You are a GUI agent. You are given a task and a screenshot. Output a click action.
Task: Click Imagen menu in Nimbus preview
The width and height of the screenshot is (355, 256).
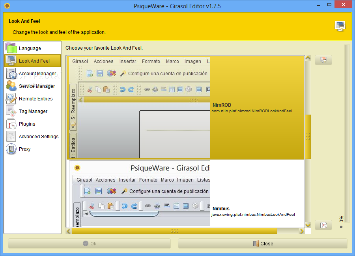185,180
